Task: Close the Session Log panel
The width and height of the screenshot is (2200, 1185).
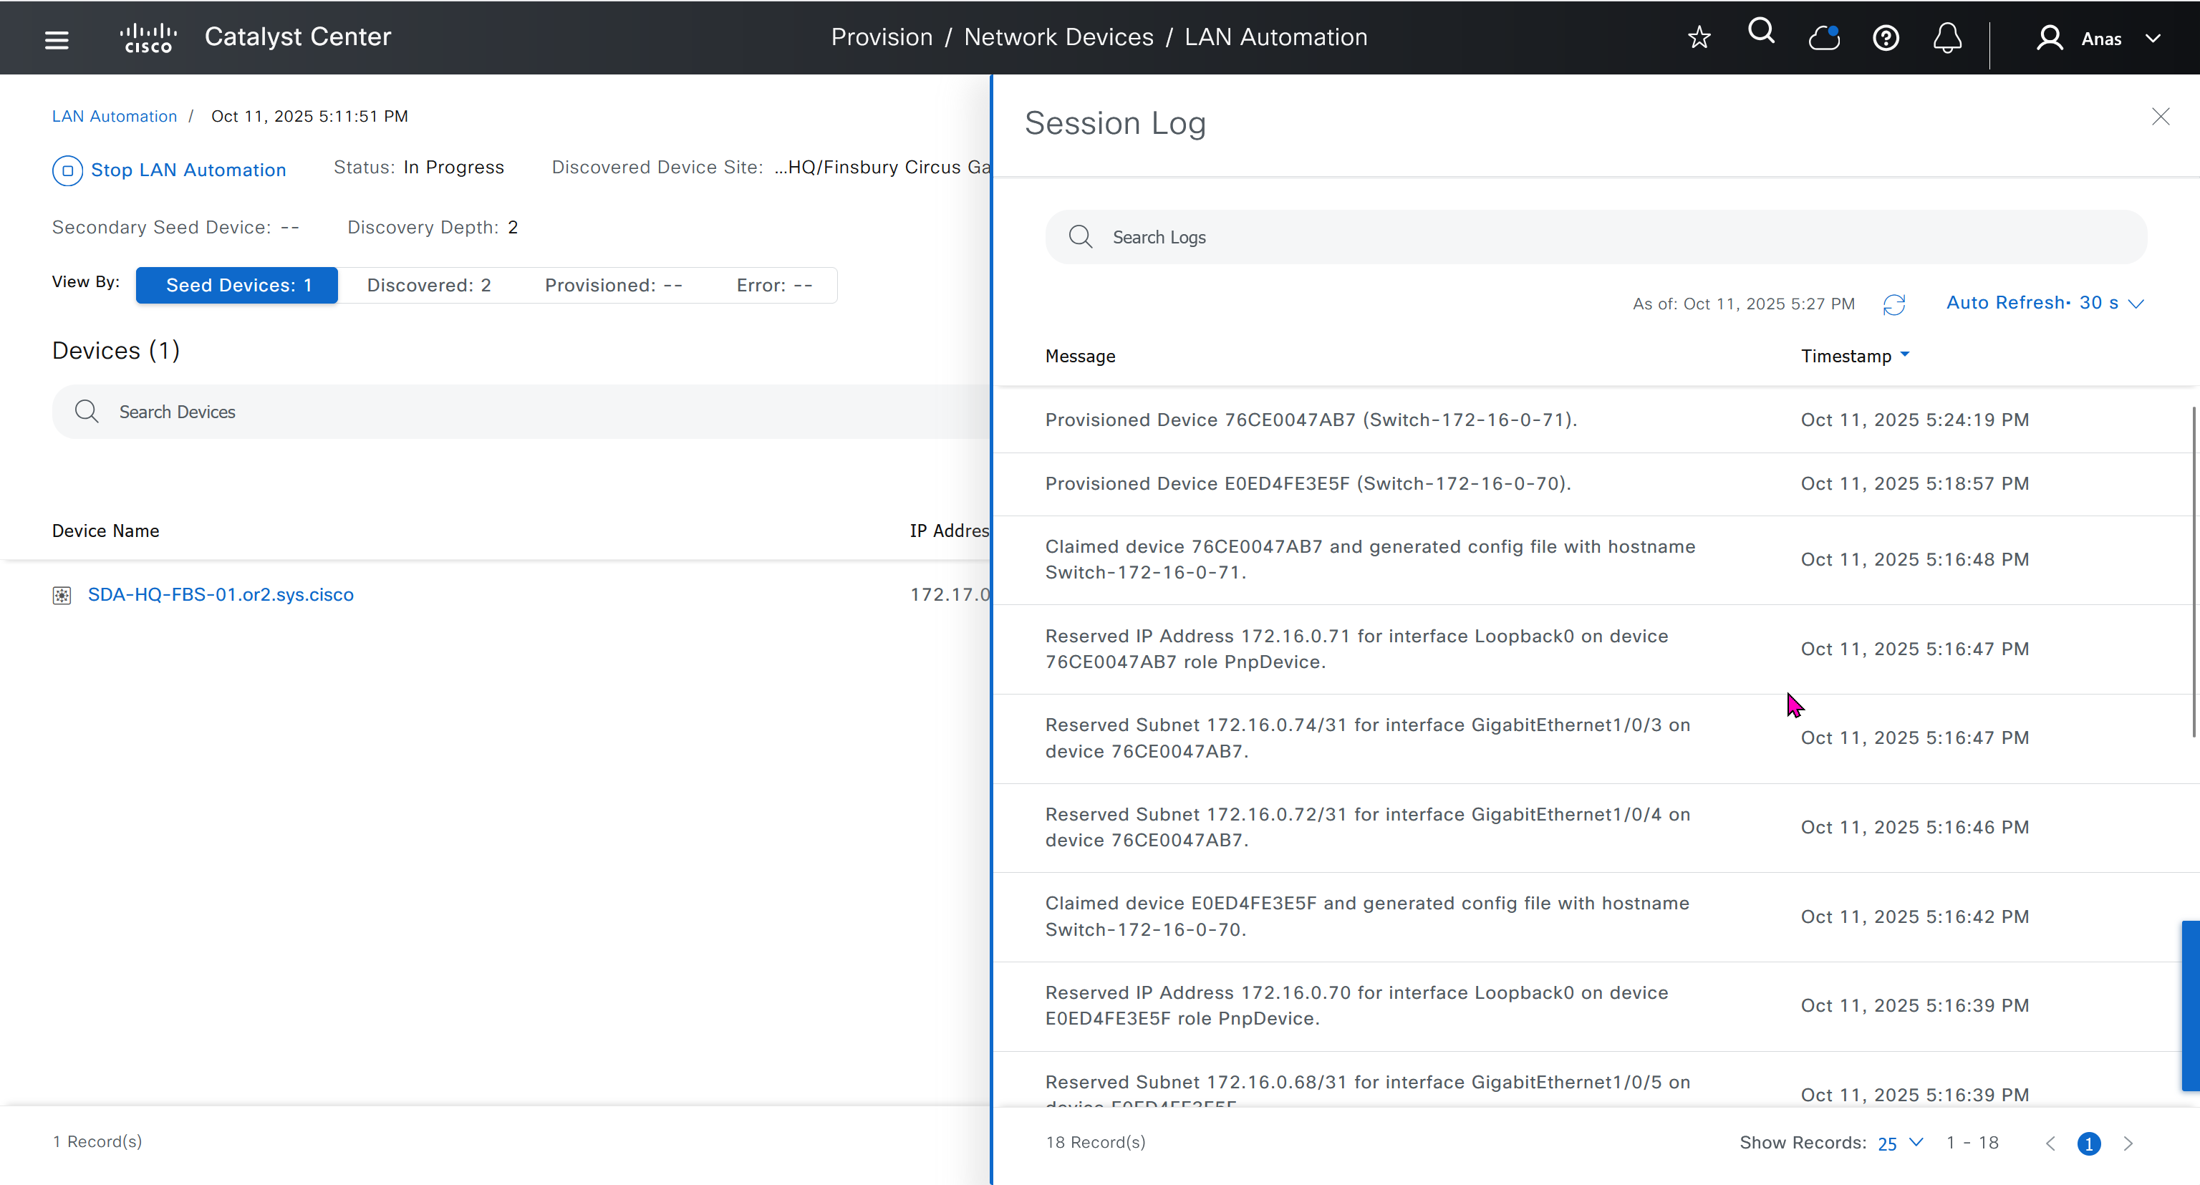Action: click(x=2160, y=117)
